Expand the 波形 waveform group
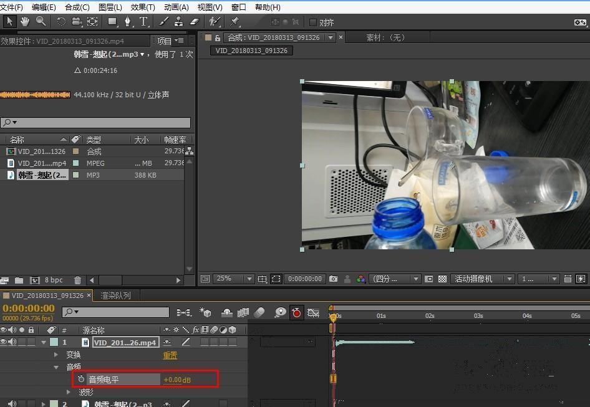The image size is (590, 407). pos(68,392)
